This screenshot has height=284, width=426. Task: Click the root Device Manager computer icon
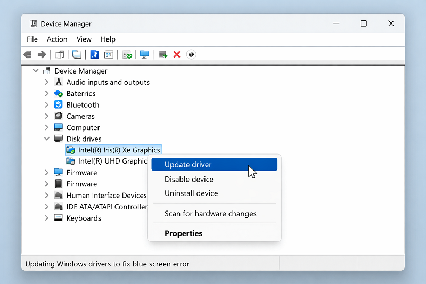[x=47, y=71]
